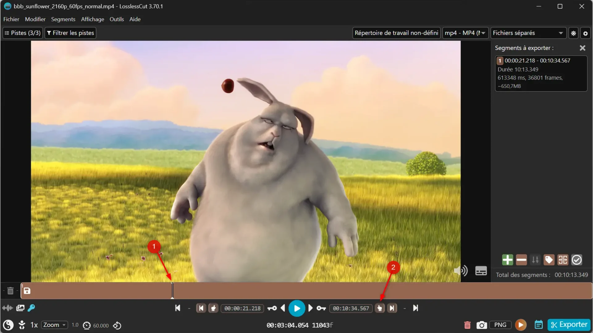Set segment end to current position

[x=380, y=308]
